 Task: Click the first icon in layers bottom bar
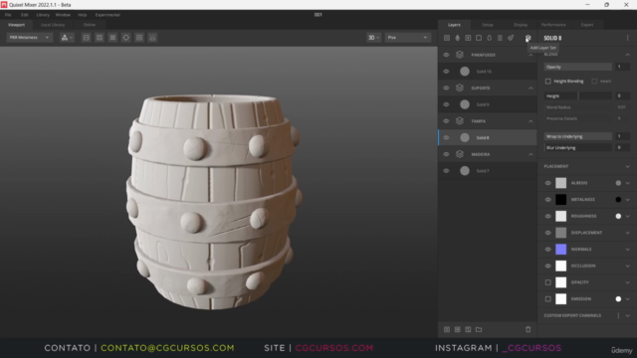coord(447,329)
